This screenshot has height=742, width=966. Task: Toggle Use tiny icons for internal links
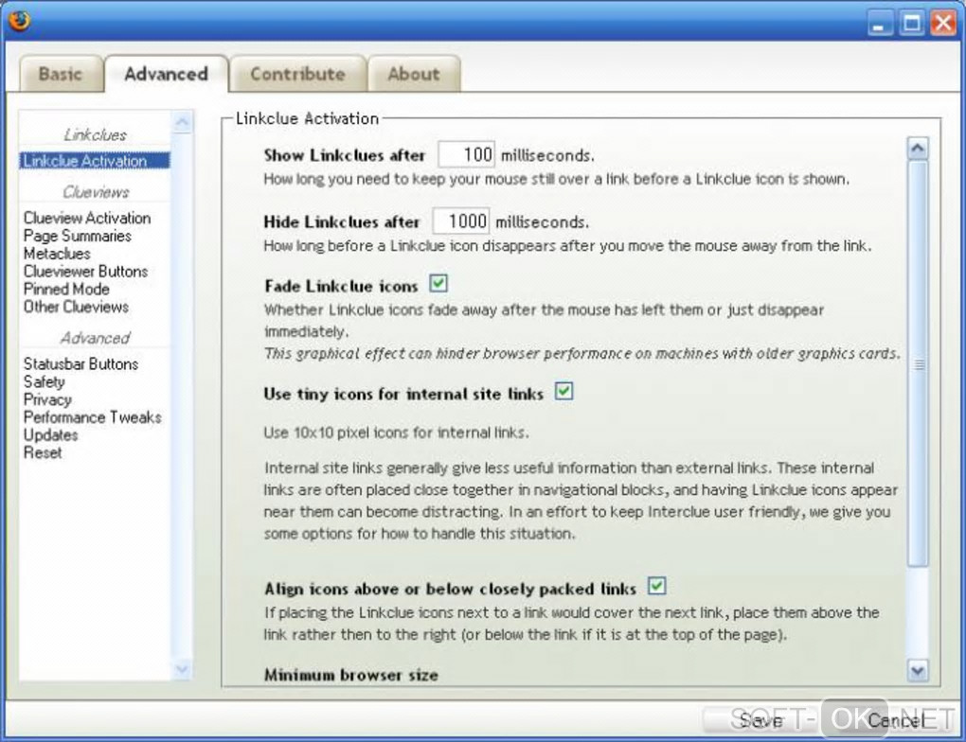click(563, 391)
